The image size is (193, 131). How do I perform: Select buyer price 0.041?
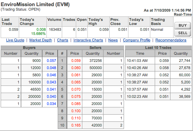(x=51, y=89)
